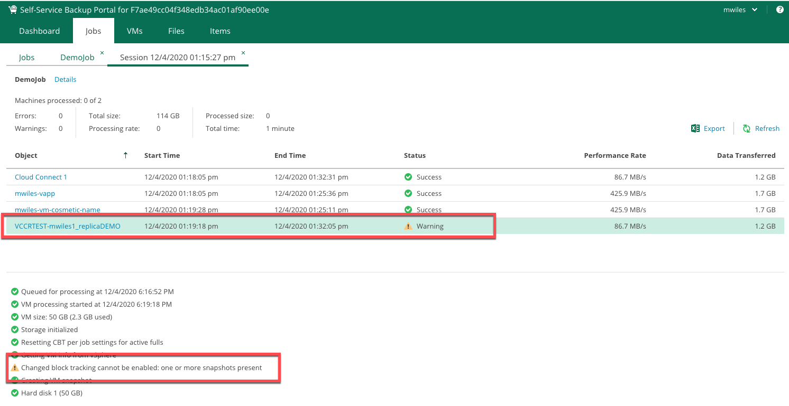
Task: Click the Cloud Connect 1 success checkmark icon
Action: point(408,177)
